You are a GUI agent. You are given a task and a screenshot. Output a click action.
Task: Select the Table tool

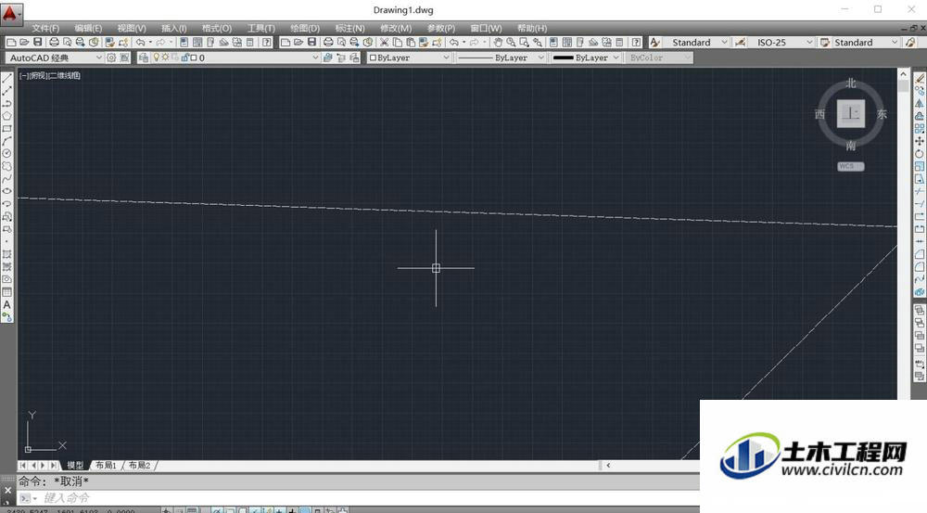[x=7, y=292]
